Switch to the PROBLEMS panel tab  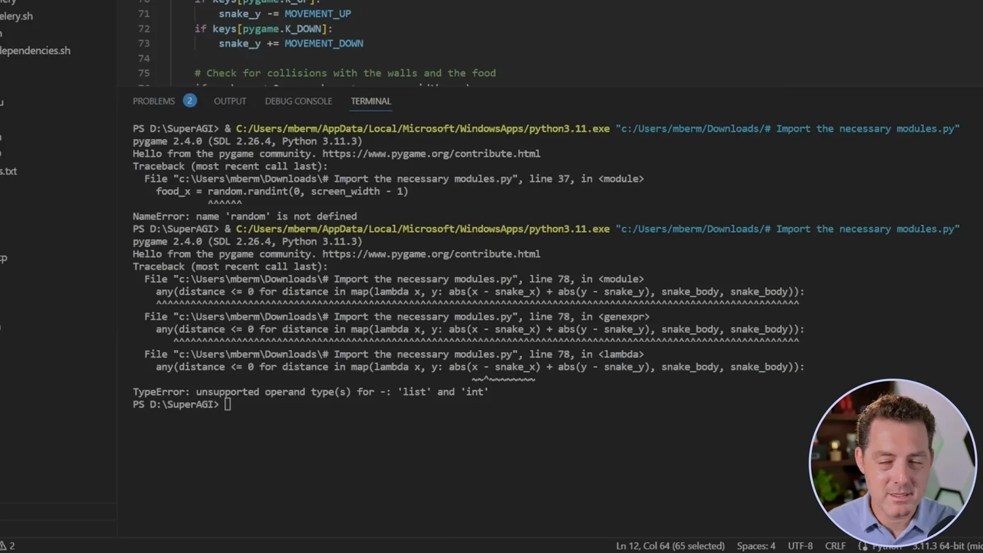tap(154, 101)
